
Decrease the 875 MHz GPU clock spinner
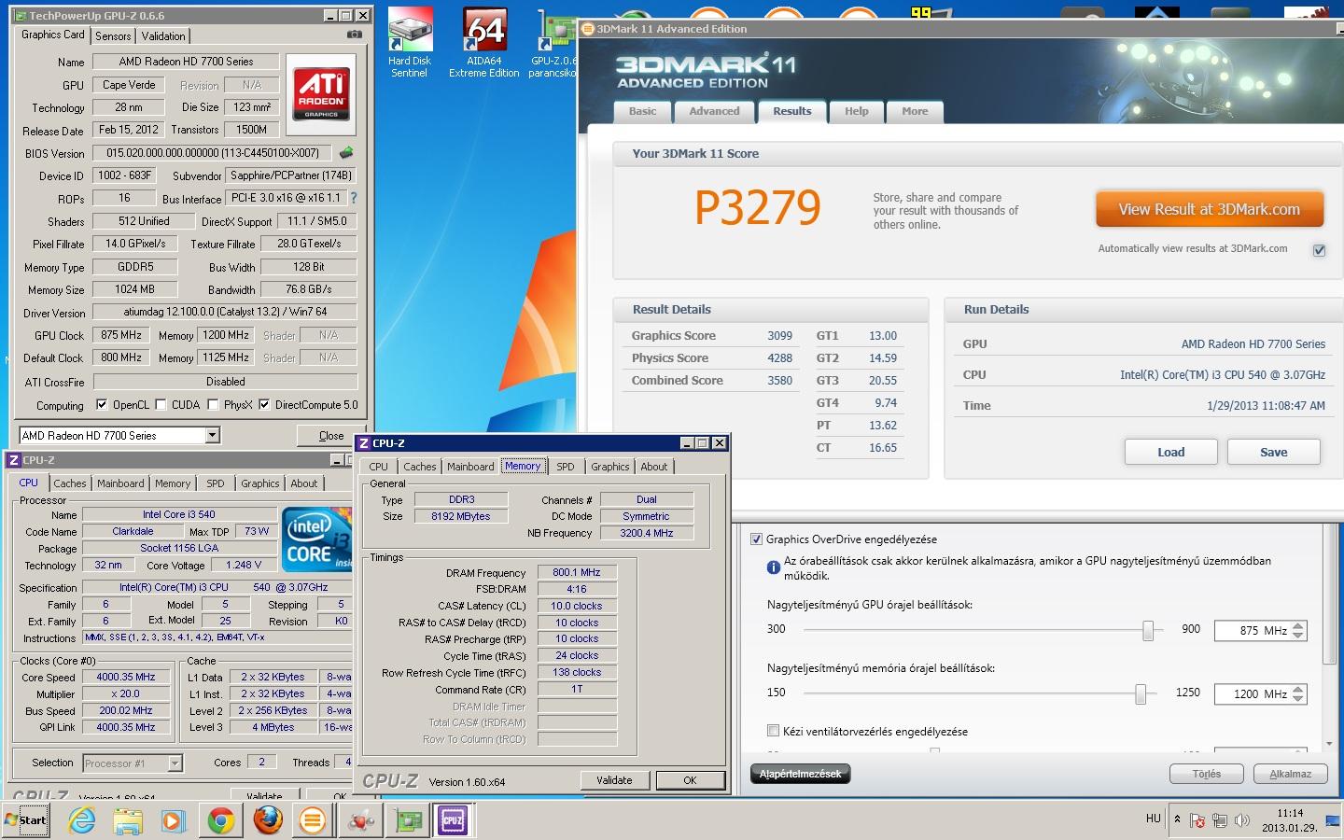[1298, 636]
